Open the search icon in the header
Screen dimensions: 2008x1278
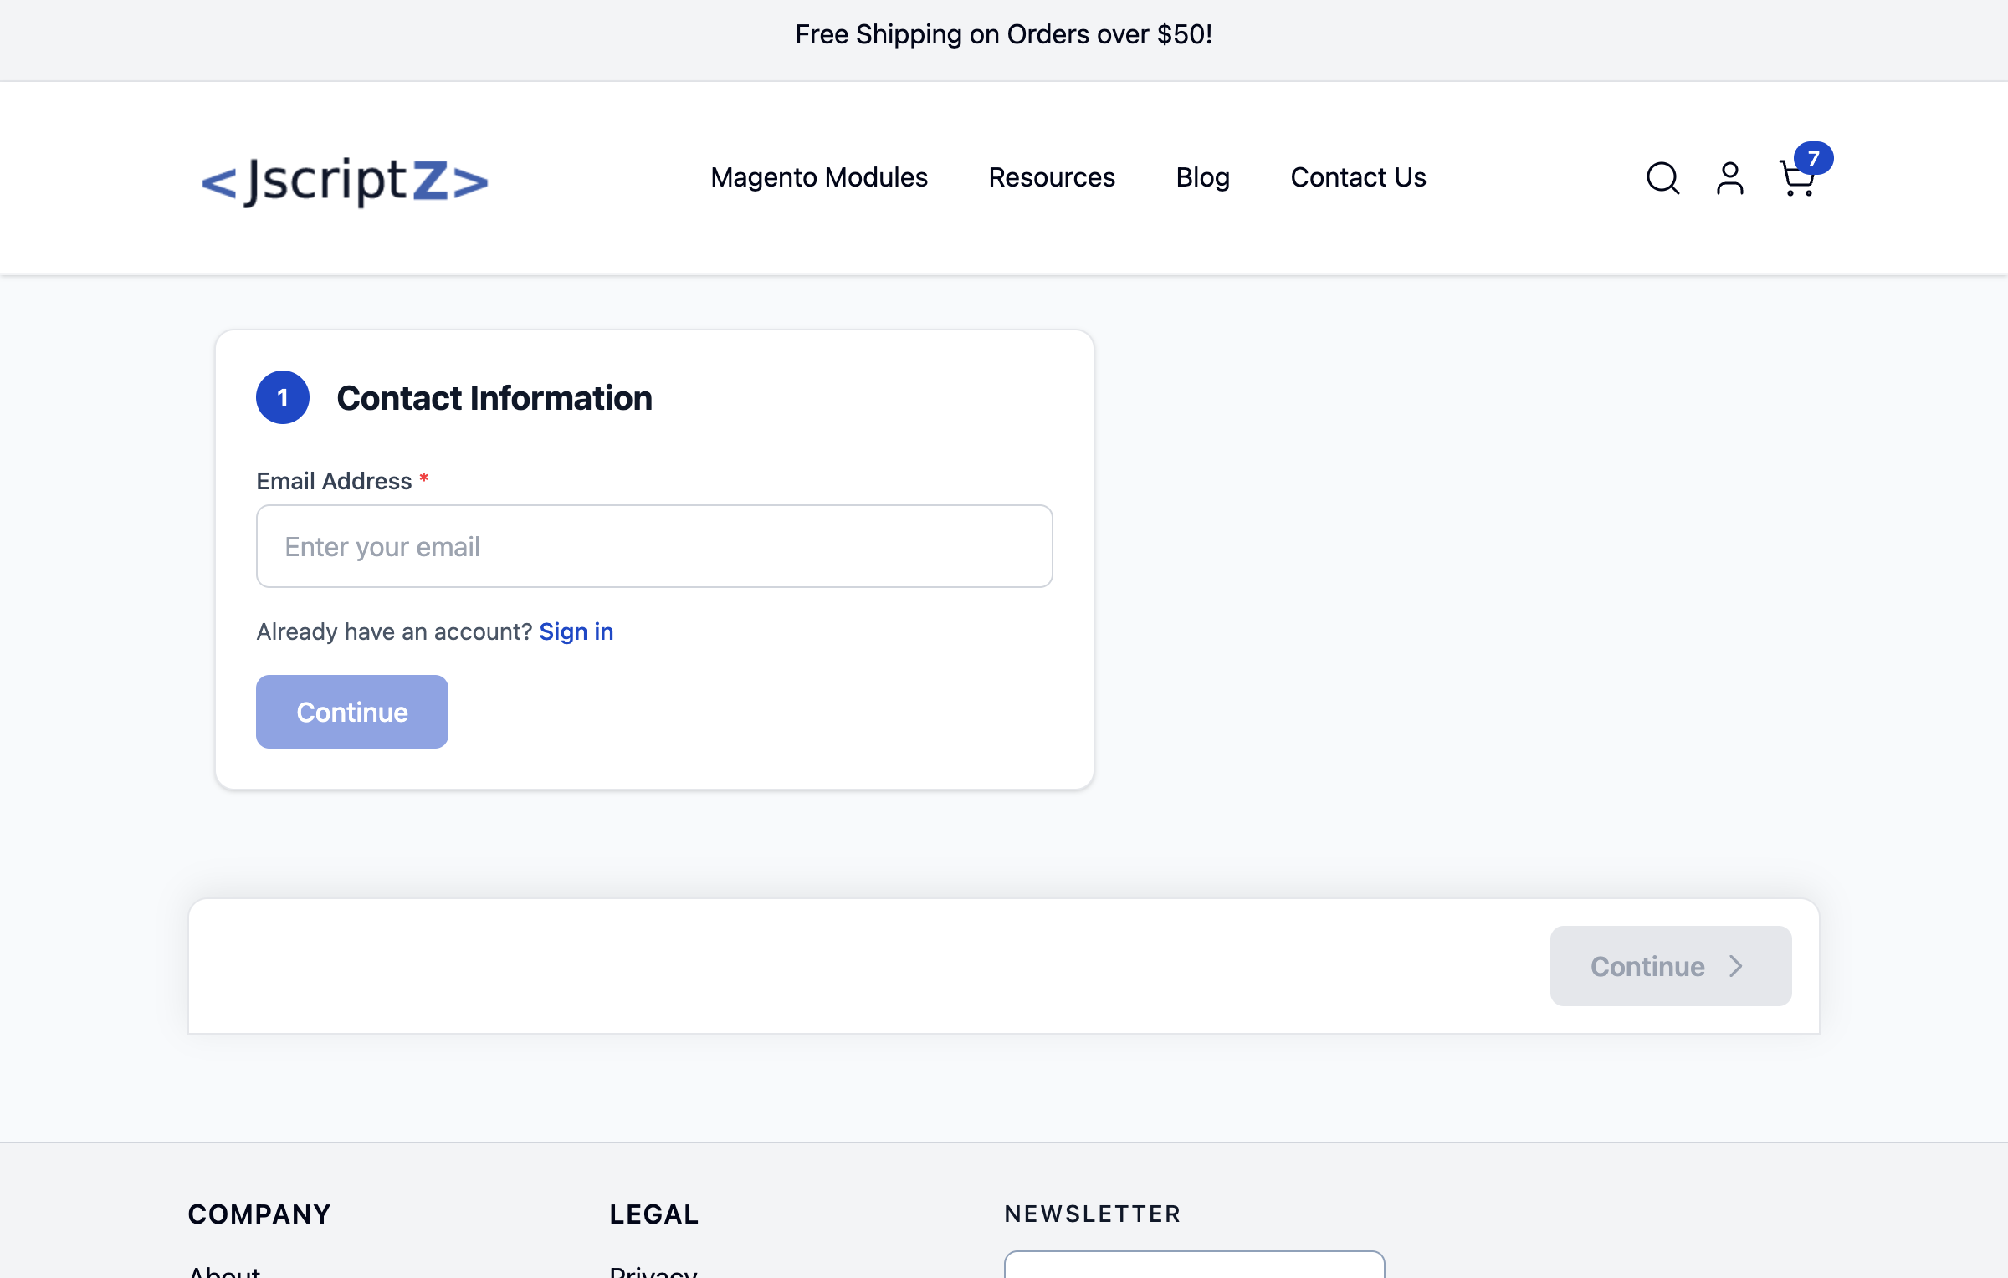tap(1663, 177)
